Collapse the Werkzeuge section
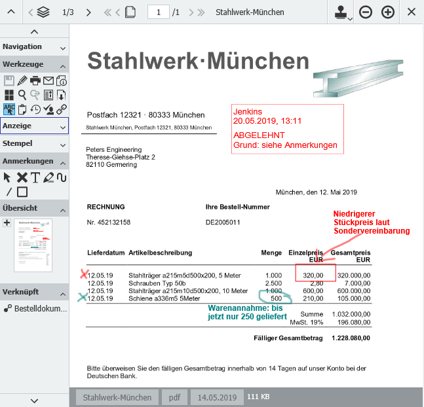Screen dimensions: 424x407 click(x=34, y=64)
